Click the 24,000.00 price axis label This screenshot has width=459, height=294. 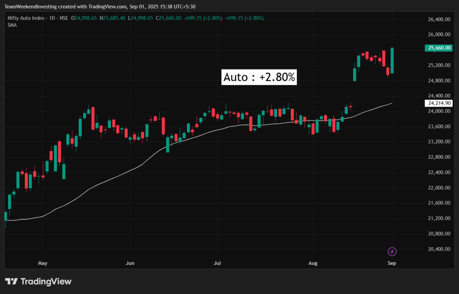439,111
